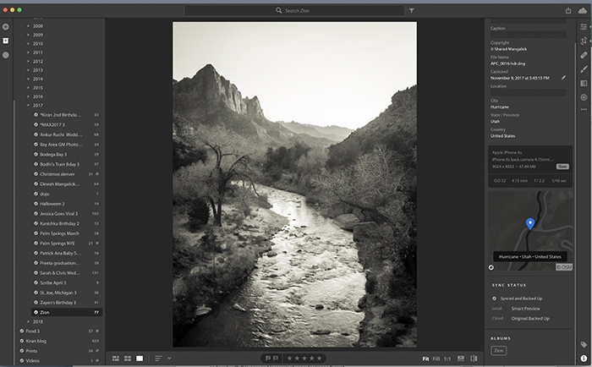The image size is (592, 367).
Task: Click the map pin location marker
Action: tap(530, 223)
